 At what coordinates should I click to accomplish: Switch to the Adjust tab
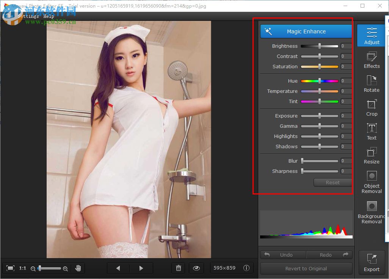pos(371,35)
